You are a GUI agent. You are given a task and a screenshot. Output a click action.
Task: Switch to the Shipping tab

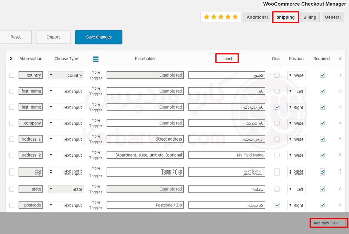pos(286,17)
